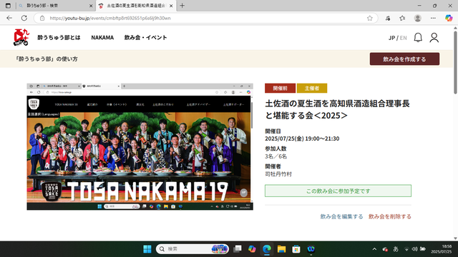Click organizer name 司牡丹竹村
The width and height of the screenshot is (458, 257).
coord(278,174)
